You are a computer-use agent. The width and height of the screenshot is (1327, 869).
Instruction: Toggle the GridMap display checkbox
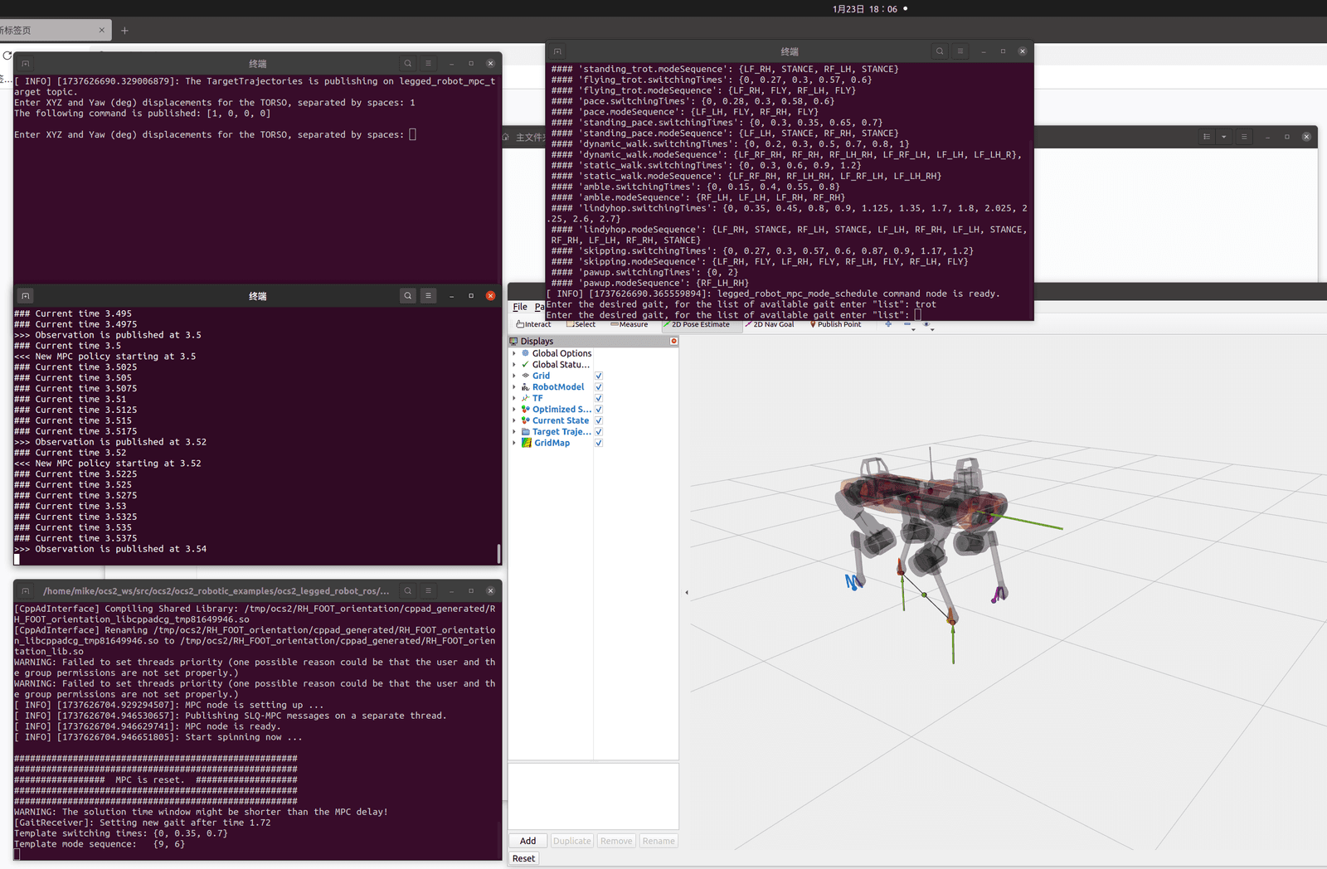(x=599, y=443)
